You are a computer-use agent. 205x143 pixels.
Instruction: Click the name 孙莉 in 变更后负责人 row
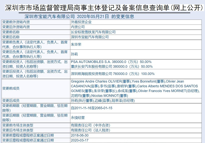coord(74,54)
